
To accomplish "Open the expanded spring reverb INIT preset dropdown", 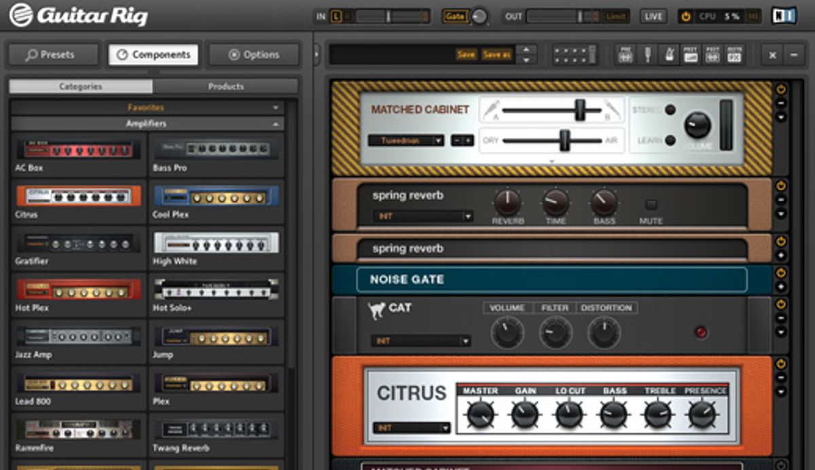I will (x=423, y=217).
